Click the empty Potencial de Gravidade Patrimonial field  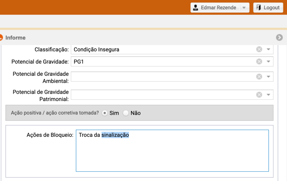172,95
